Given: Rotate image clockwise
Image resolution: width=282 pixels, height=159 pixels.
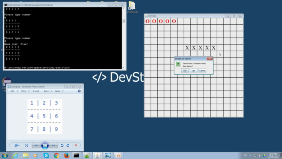Looking at the screenshot, I should 68,145.
